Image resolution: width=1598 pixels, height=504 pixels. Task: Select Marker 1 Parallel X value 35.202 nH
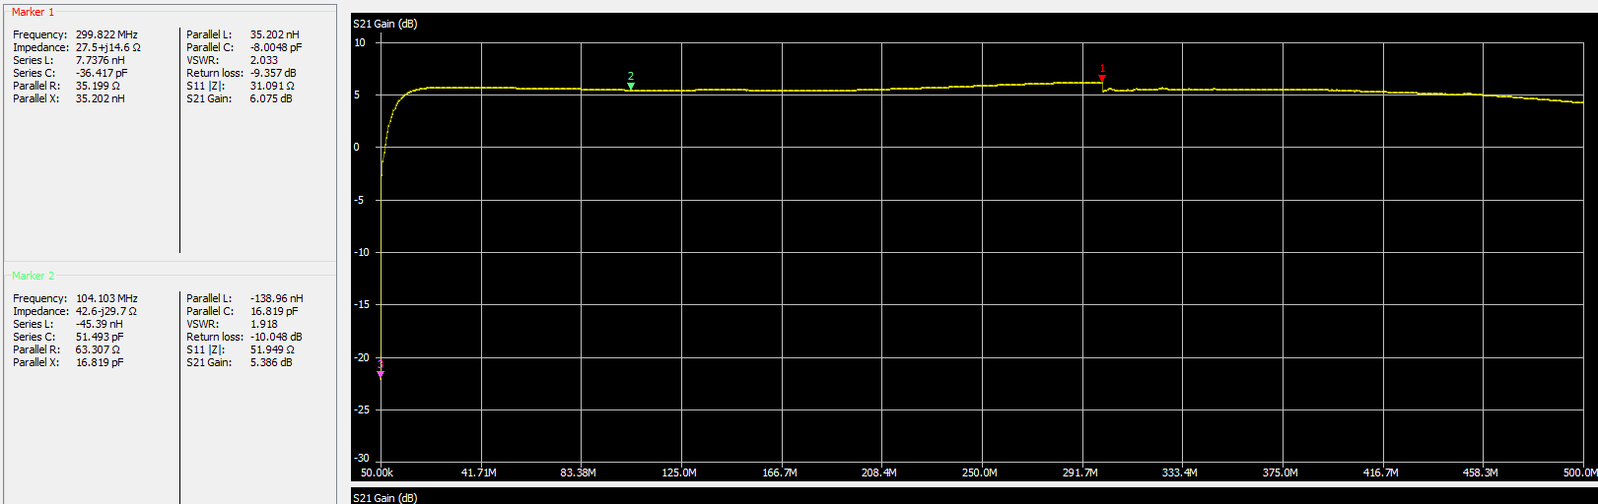click(x=100, y=98)
